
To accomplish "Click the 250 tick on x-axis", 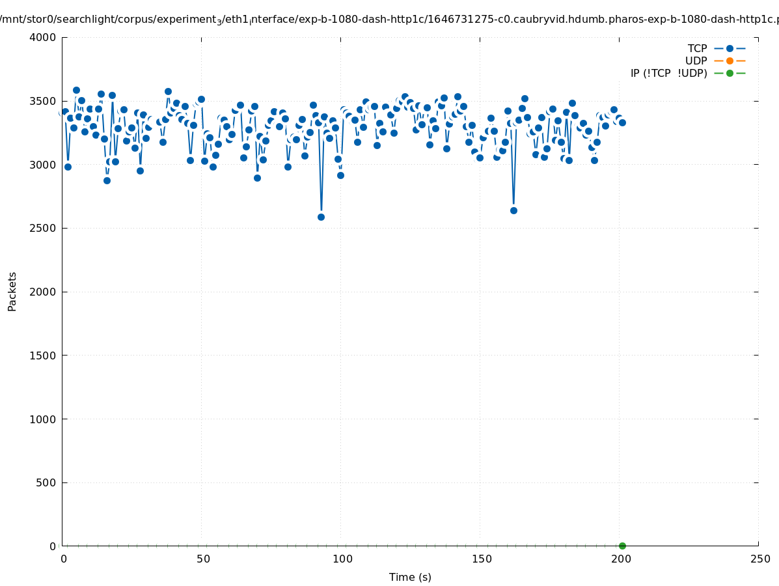I will 759,559.
